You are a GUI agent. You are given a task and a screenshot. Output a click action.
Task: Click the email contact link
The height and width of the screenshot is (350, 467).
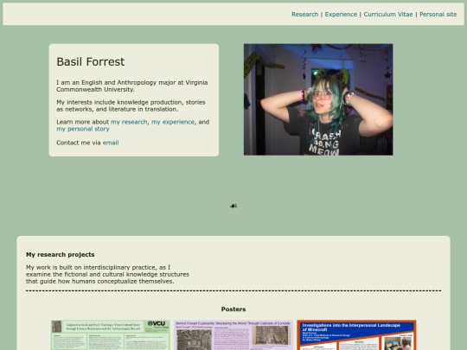point(111,143)
